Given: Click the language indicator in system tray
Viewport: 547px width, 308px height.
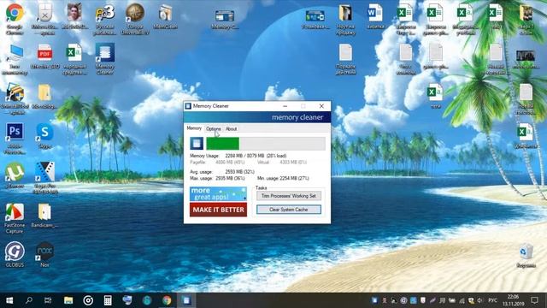Looking at the screenshot, I should 492,300.
